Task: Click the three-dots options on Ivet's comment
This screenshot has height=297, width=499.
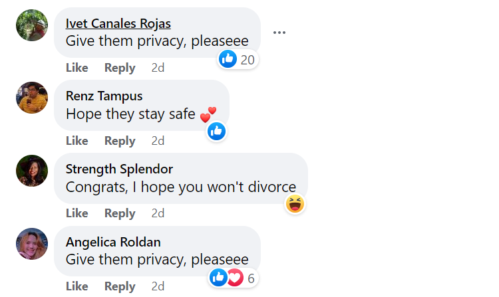Action: point(279,33)
